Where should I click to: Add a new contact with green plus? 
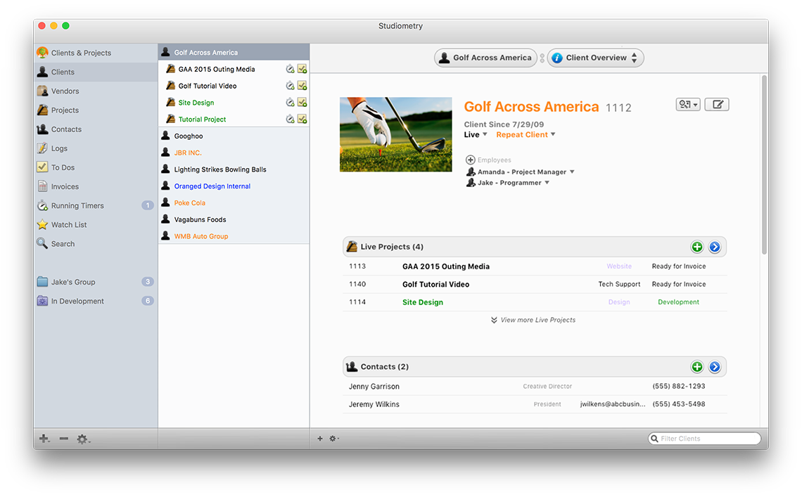point(697,367)
